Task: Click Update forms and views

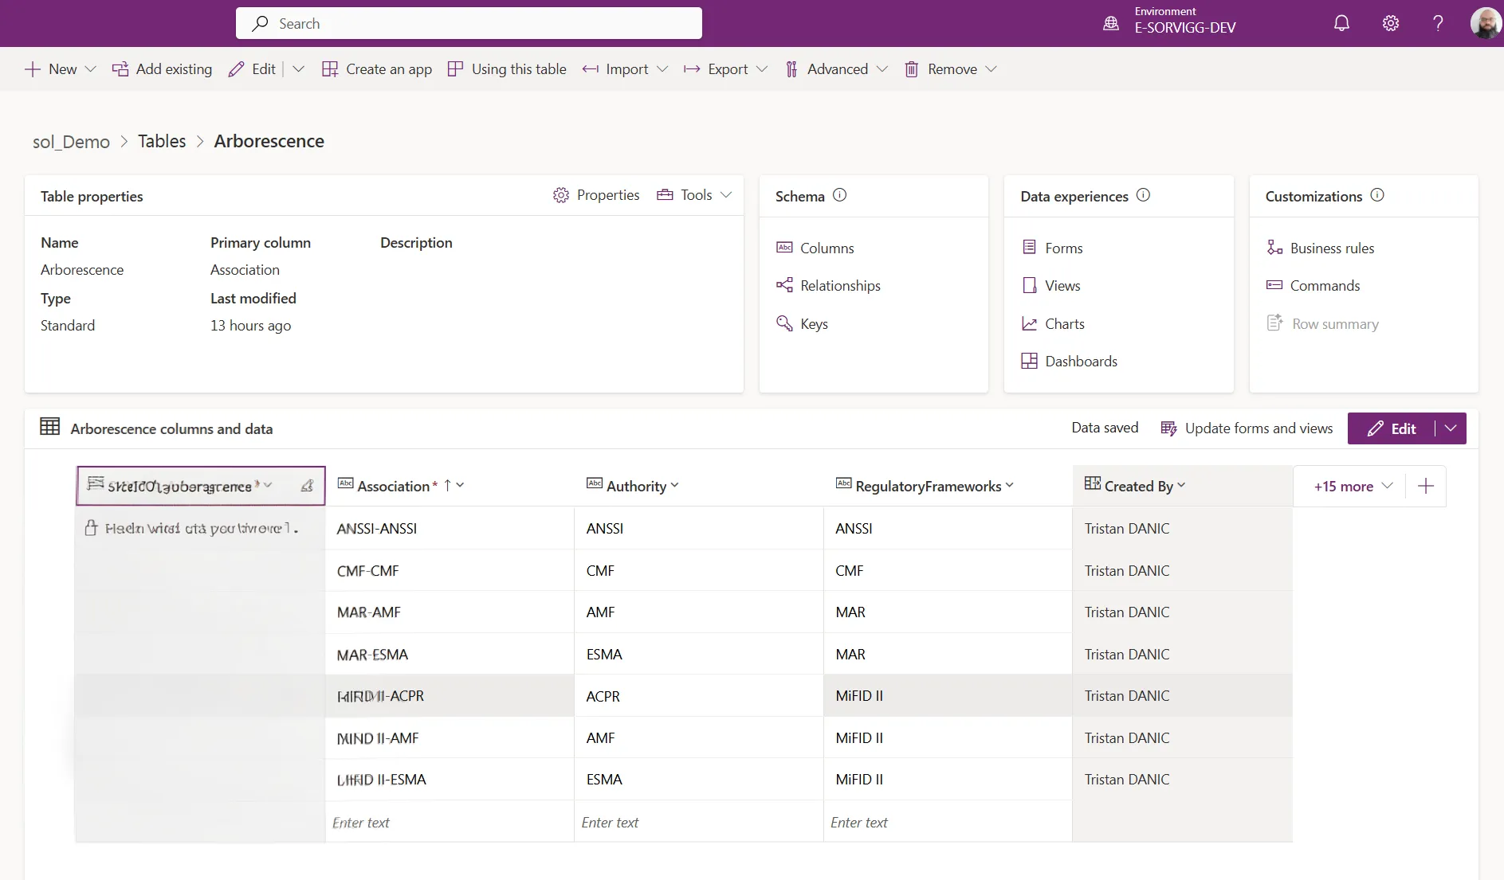Action: point(1247,428)
